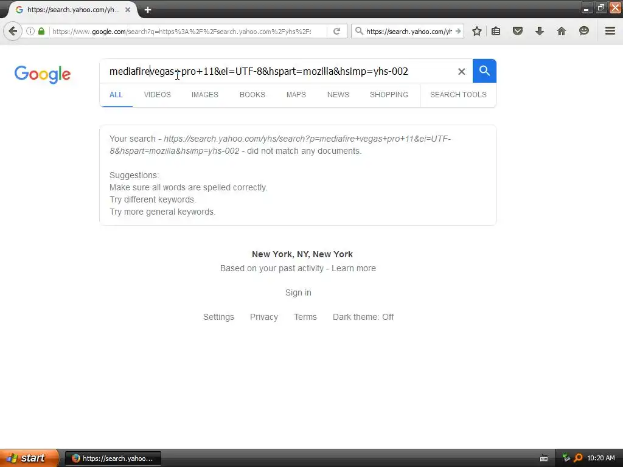The height and width of the screenshot is (467, 623).
Task: Open the SHOPPING results tab
Action: pyautogui.click(x=389, y=94)
